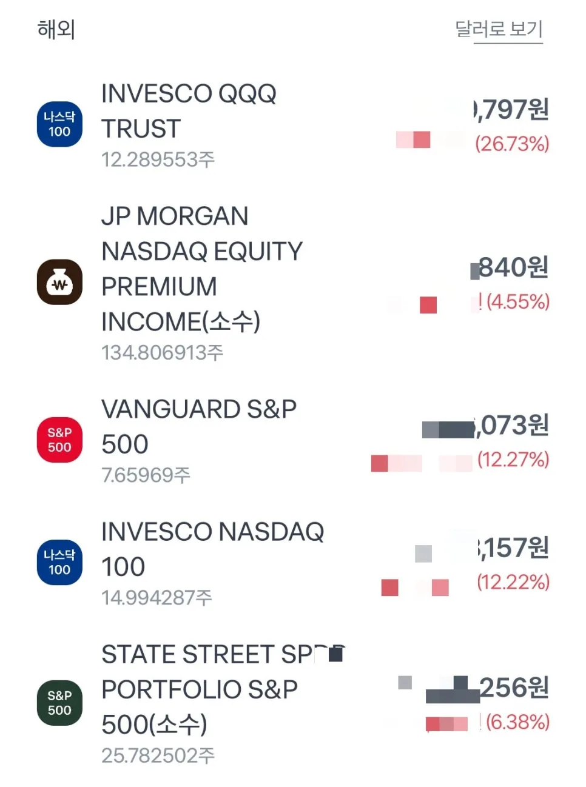Click the 25.782502주 share quantity

pyautogui.click(x=158, y=755)
